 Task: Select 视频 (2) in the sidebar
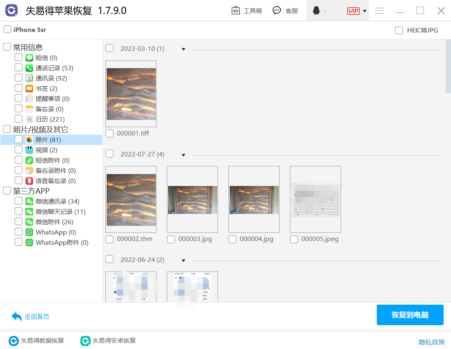pos(46,150)
